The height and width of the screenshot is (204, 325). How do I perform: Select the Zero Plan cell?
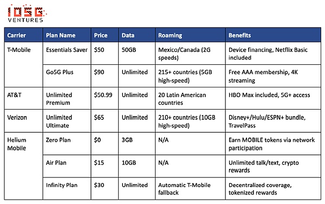point(67,144)
